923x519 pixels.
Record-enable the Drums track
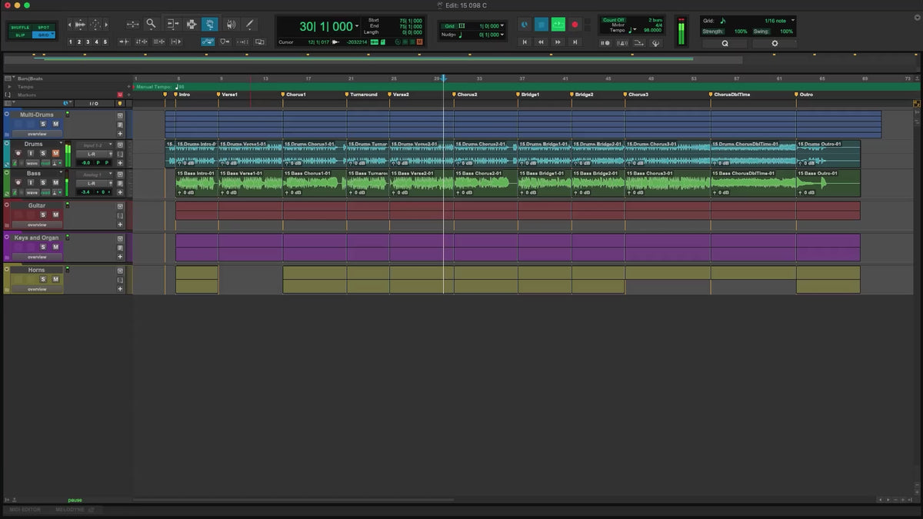pos(18,153)
